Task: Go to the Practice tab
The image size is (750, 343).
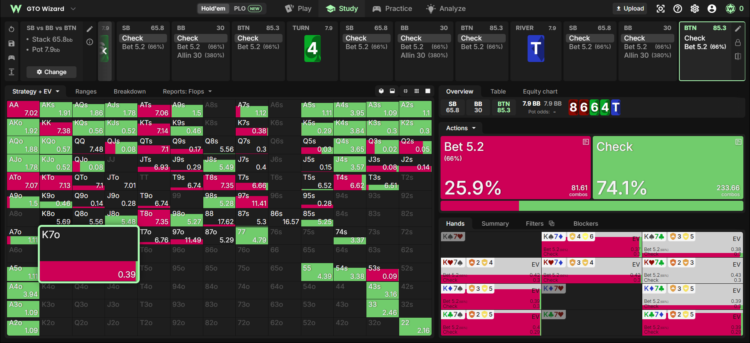Action: pyautogui.click(x=392, y=9)
